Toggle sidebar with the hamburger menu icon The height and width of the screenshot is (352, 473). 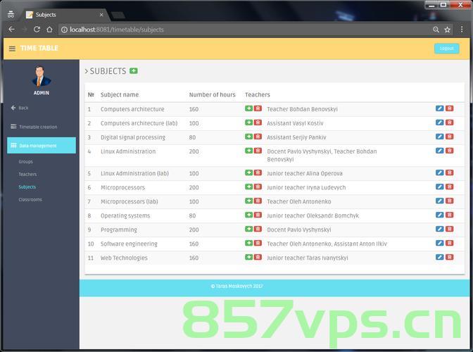12,49
